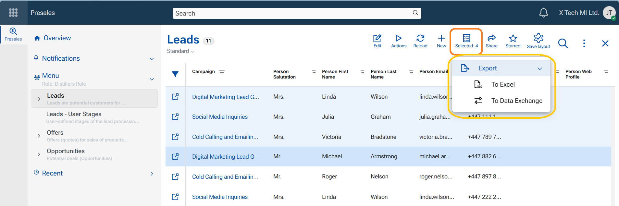The width and height of the screenshot is (619, 206).
Task: Open Cold Calling campaign link for Victoria
Action: tap(225, 137)
